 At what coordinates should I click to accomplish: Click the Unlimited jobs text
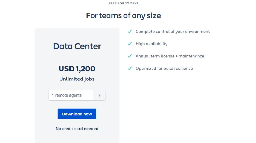pos(77,79)
